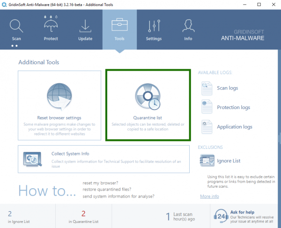The image size is (281, 228).
Task: Switch to the Settings tab label
Action: coord(154,39)
